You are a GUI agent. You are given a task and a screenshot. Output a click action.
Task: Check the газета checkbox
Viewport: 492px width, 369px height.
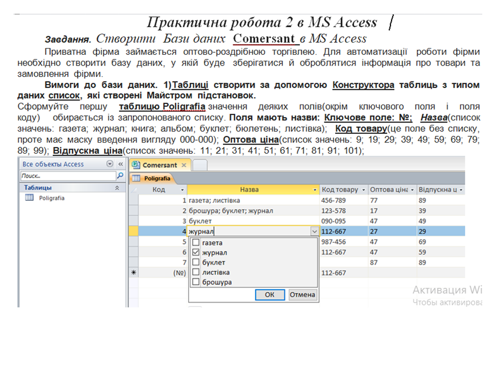pos(196,242)
